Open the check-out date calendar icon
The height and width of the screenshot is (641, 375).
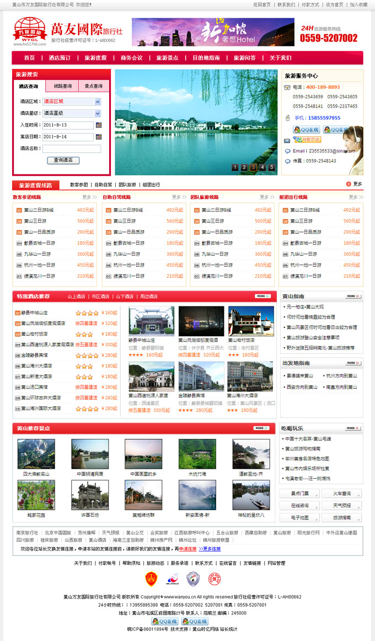click(x=99, y=136)
